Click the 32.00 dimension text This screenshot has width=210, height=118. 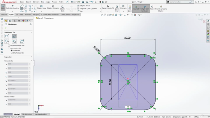point(110,82)
